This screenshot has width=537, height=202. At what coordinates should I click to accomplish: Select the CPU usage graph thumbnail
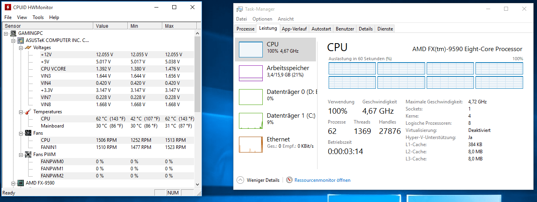click(x=250, y=50)
